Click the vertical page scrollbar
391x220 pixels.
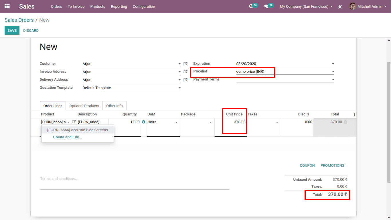(x=389, y=122)
